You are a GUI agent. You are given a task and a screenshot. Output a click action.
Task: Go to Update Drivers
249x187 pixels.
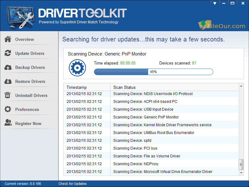29,53
